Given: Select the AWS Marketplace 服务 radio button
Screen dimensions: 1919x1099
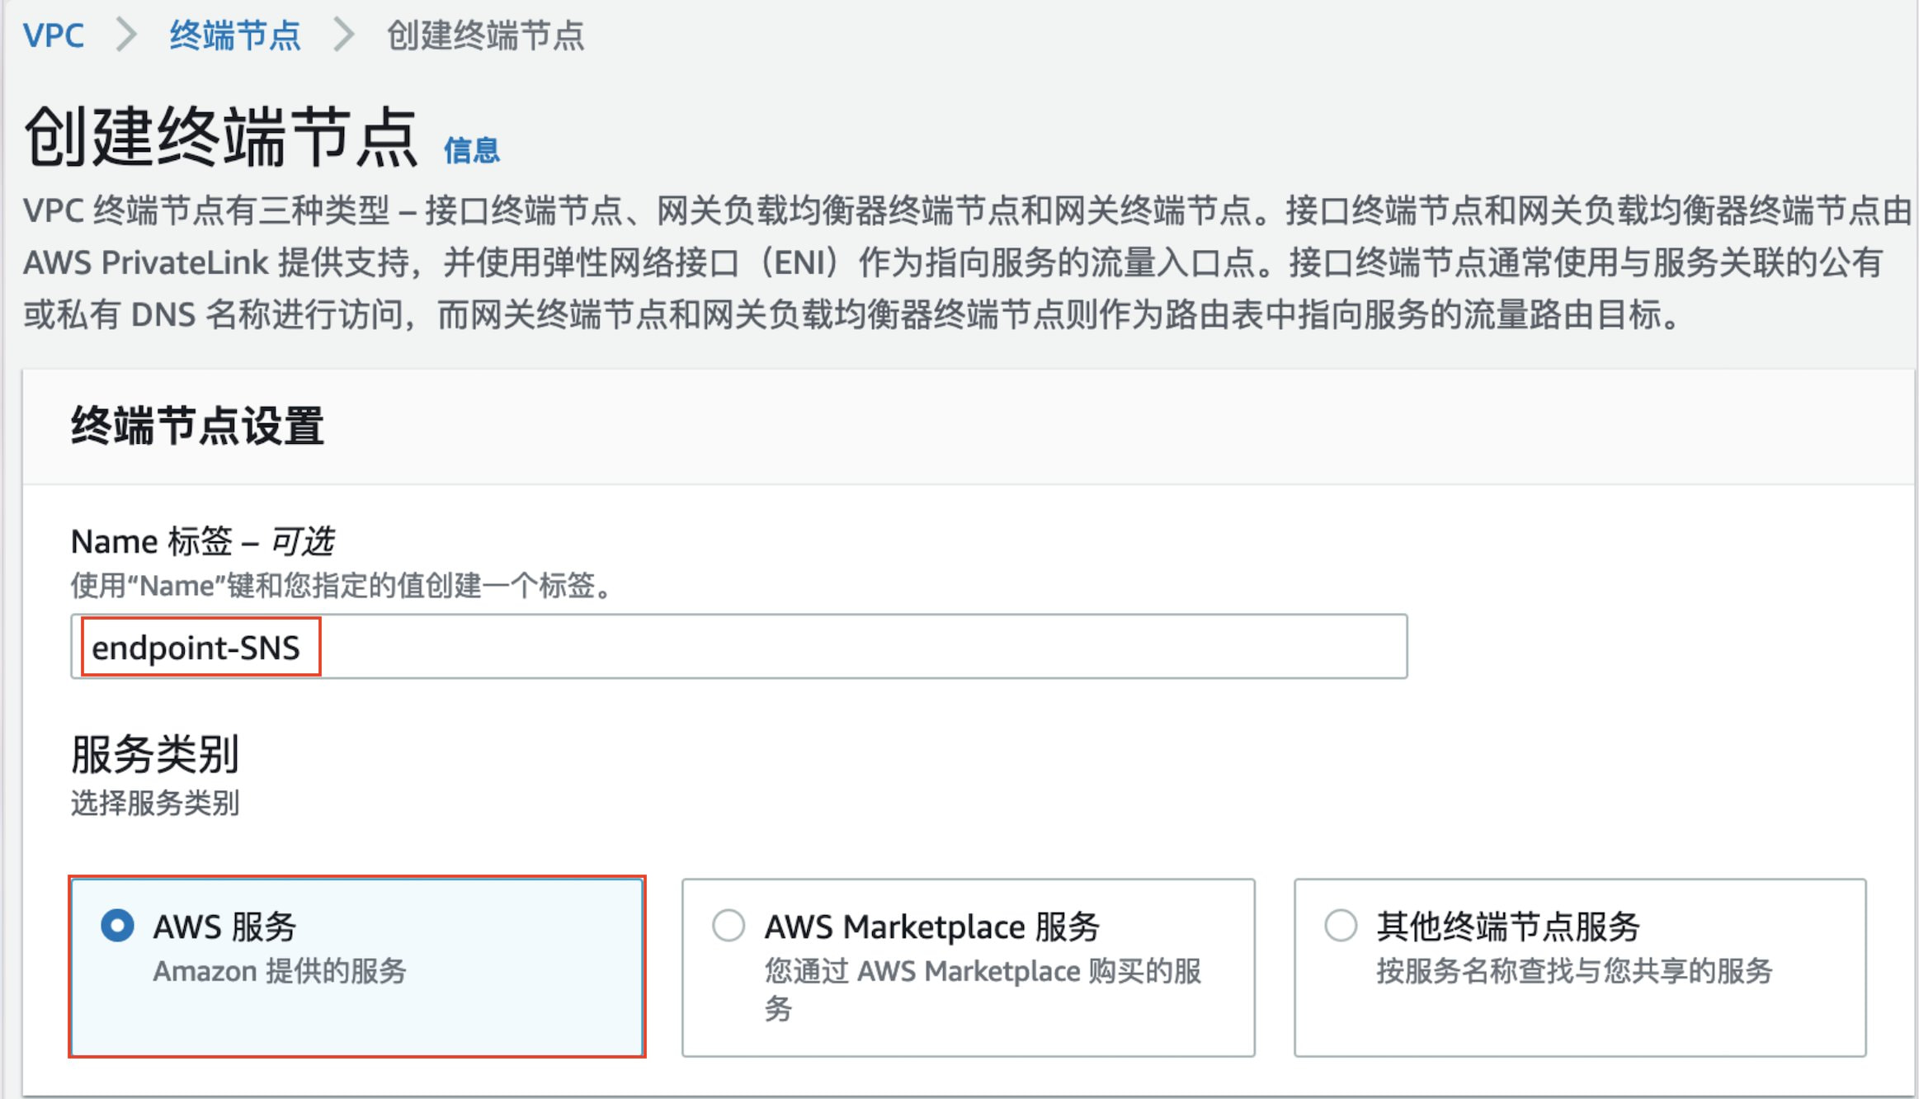Looking at the screenshot, I should (728, 926).
